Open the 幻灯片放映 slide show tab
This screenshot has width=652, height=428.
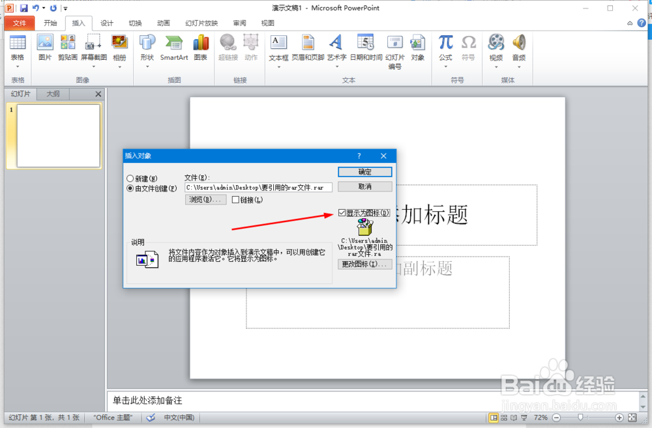click(201, 23)
